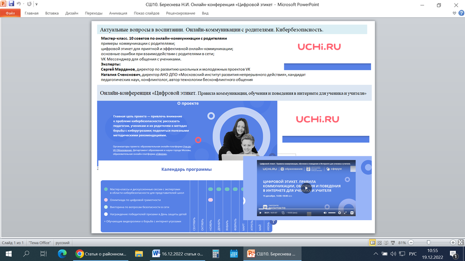Select the slide title "Актуальные вопросы в воспитании"

click(142, 29)
